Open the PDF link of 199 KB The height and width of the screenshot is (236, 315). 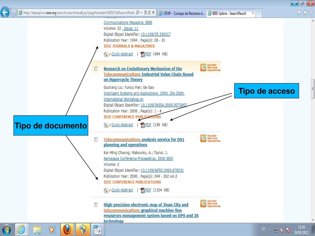point(148,125)
